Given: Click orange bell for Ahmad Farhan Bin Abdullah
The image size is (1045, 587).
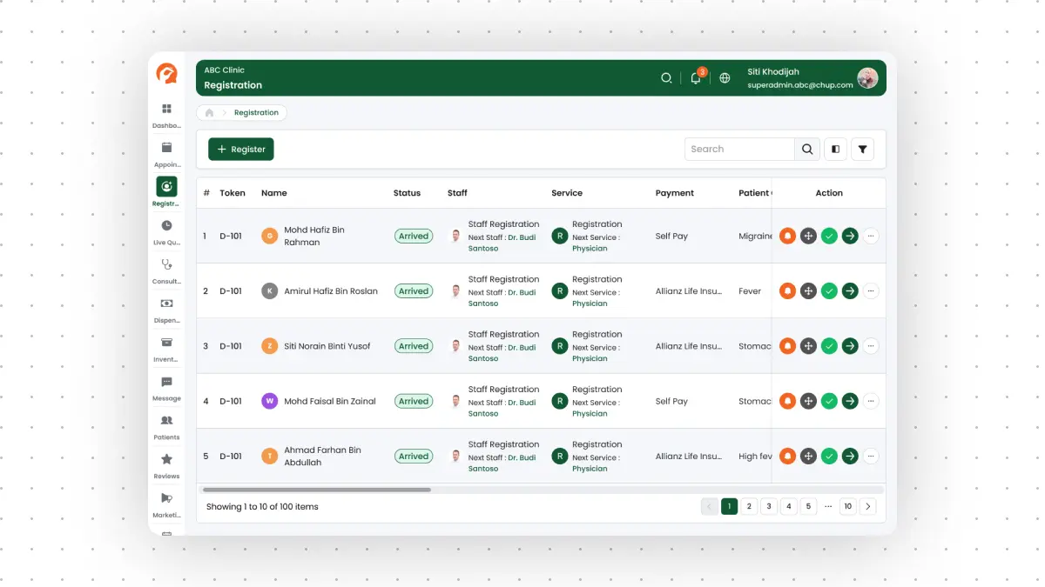Looking at the screenshot, I should (x=787, y=456).
